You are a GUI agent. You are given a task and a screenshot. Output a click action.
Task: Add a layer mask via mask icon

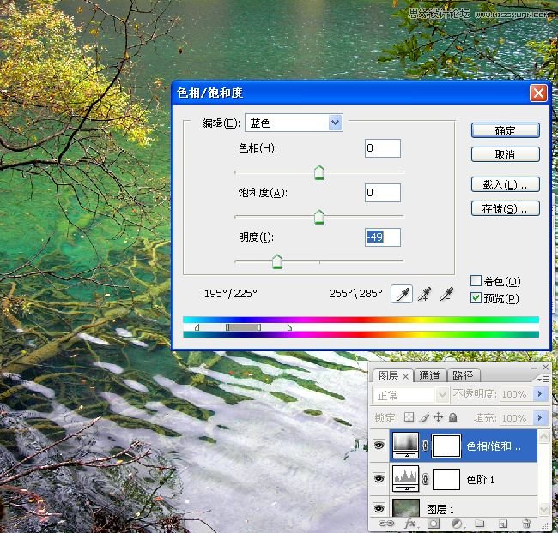(434, 523)
